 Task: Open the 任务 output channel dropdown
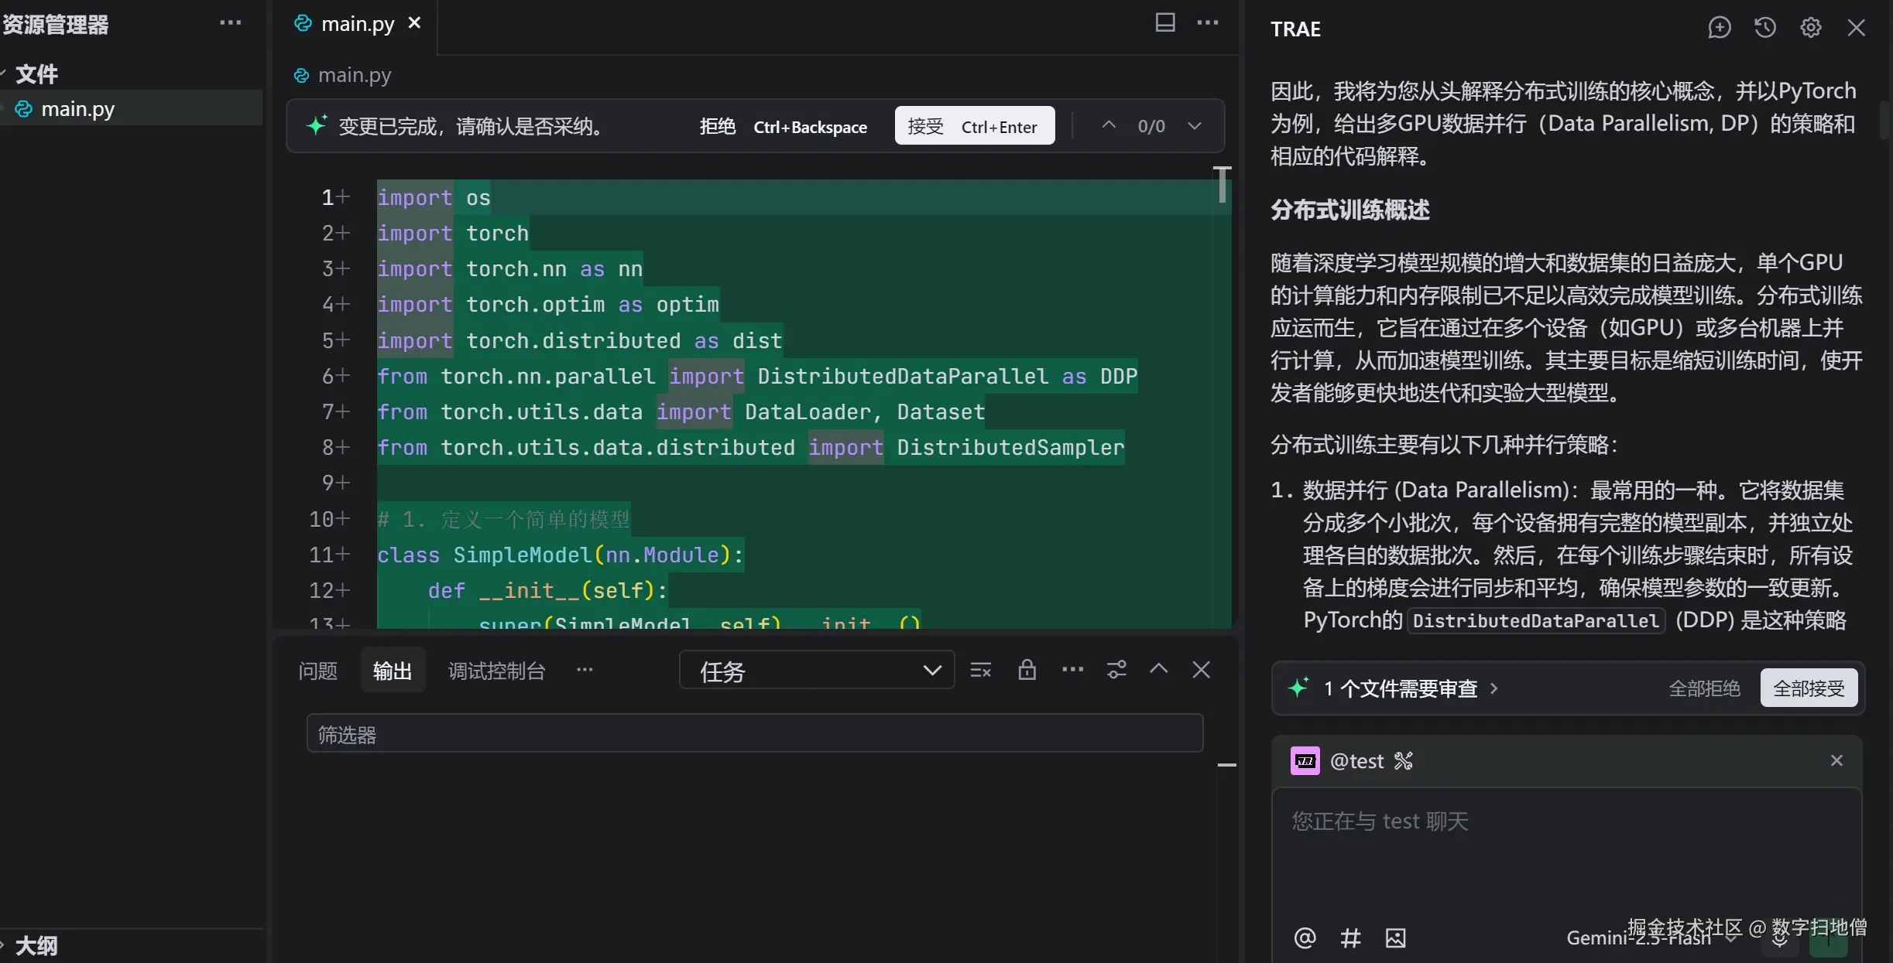point(816,670)
